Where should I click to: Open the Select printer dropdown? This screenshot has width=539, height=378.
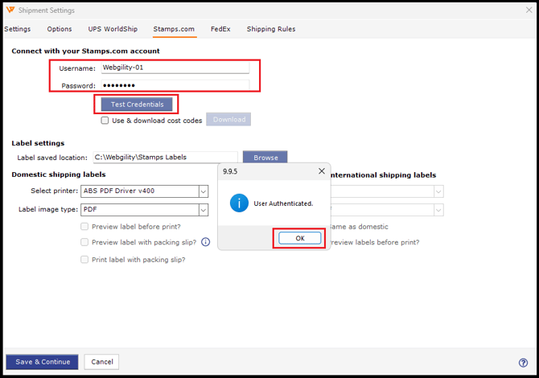[203, 191]
